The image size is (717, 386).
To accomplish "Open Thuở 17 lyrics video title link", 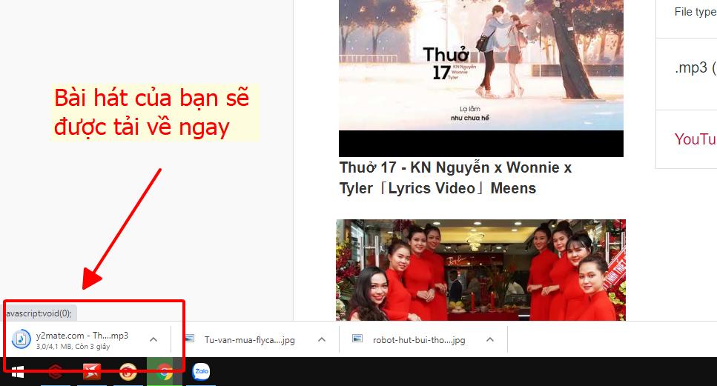I will pyautogui.click(x=455, y=178).
